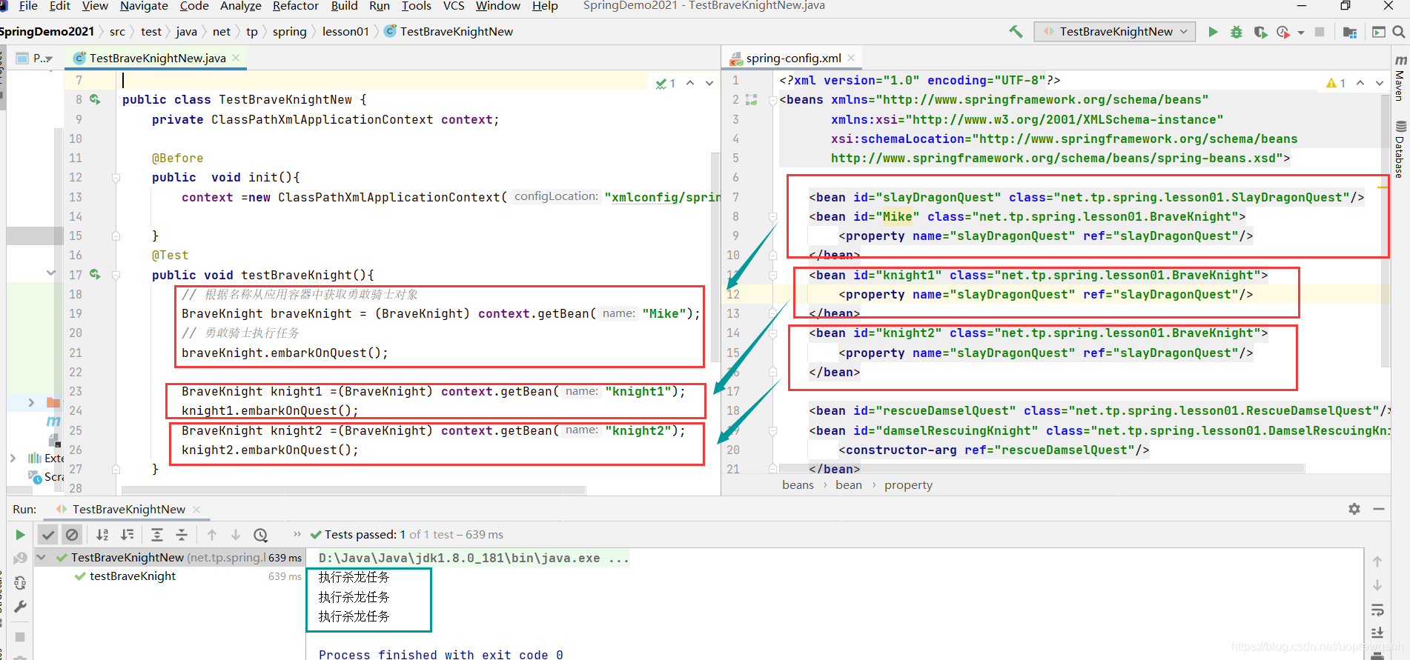The image size is (1410, 660).
Task: Click the run class gutter icon on line 8
Action: 95,99
